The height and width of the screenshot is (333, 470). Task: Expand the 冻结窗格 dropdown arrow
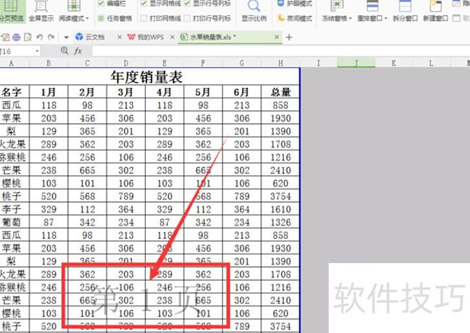tap(350, 19)
